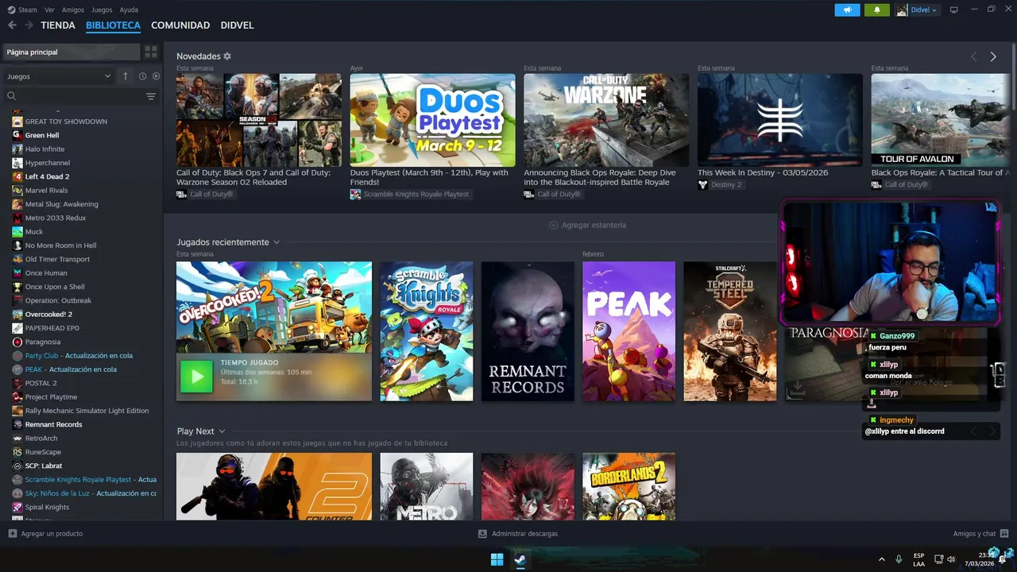The width and height of the screenshot is (1017, 572).
Task: Click the Steam logo in menu bar
Action: (x=11, y=10)
